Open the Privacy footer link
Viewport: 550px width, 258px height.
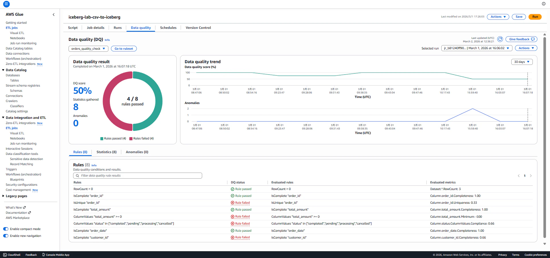[x=502, y=255]
